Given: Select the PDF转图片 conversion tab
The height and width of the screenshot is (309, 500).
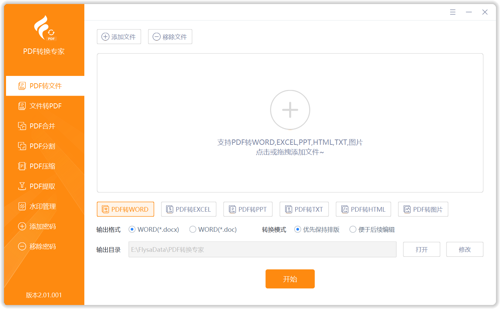Looking at the screenshot, I should click(423, 209).
